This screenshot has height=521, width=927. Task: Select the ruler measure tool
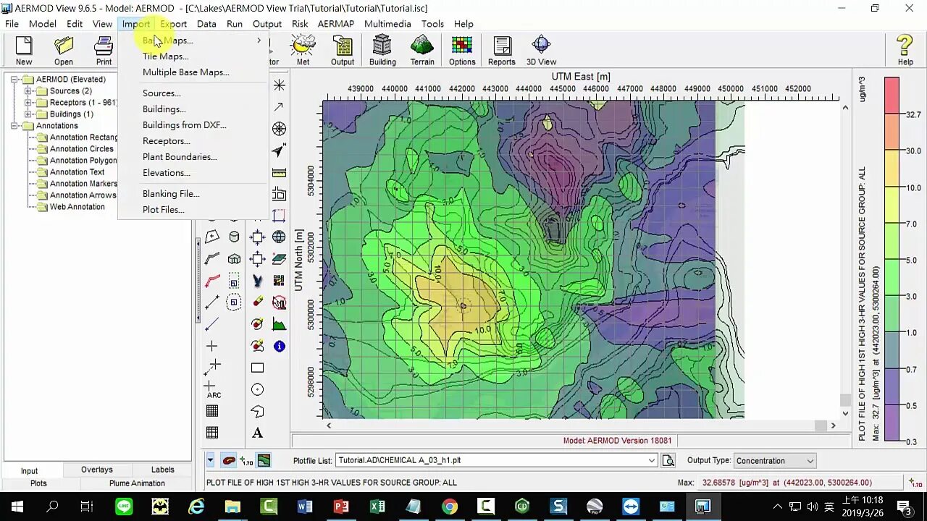coord(279,172)
